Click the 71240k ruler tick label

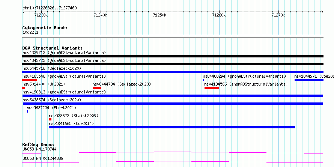tap(100, 15)
